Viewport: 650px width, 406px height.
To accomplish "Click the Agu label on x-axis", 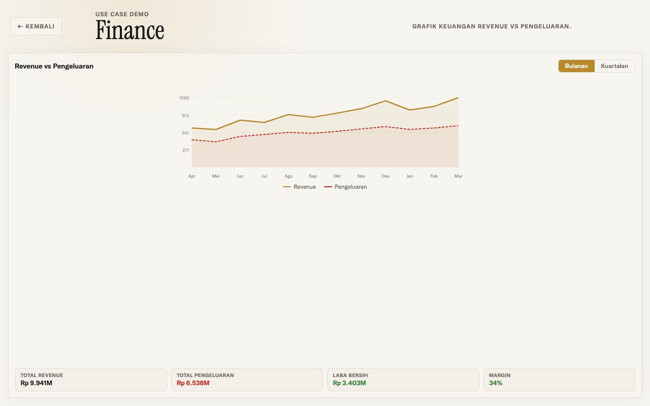I will pyautogui.click(x=288, y=176).
